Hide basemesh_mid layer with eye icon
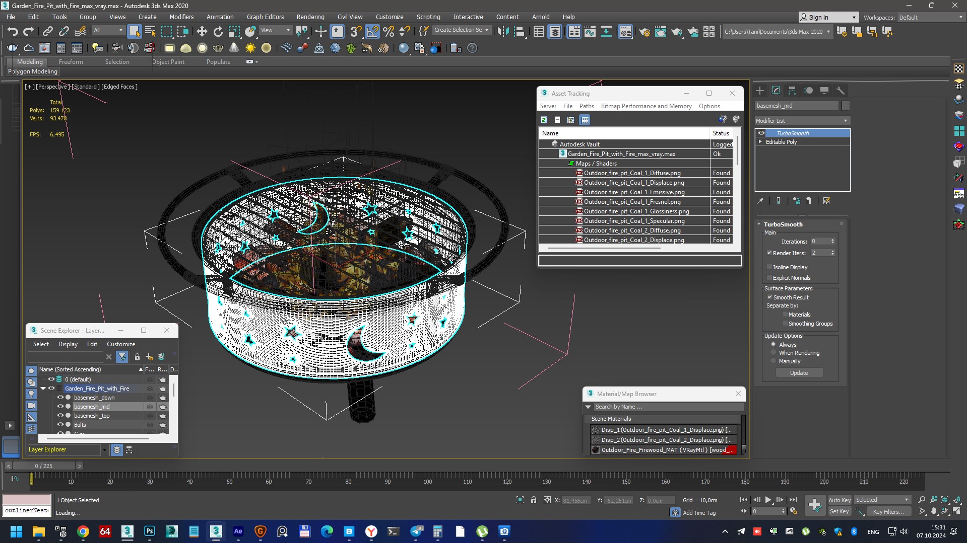The image size is (967, 543). pos(60,407)
